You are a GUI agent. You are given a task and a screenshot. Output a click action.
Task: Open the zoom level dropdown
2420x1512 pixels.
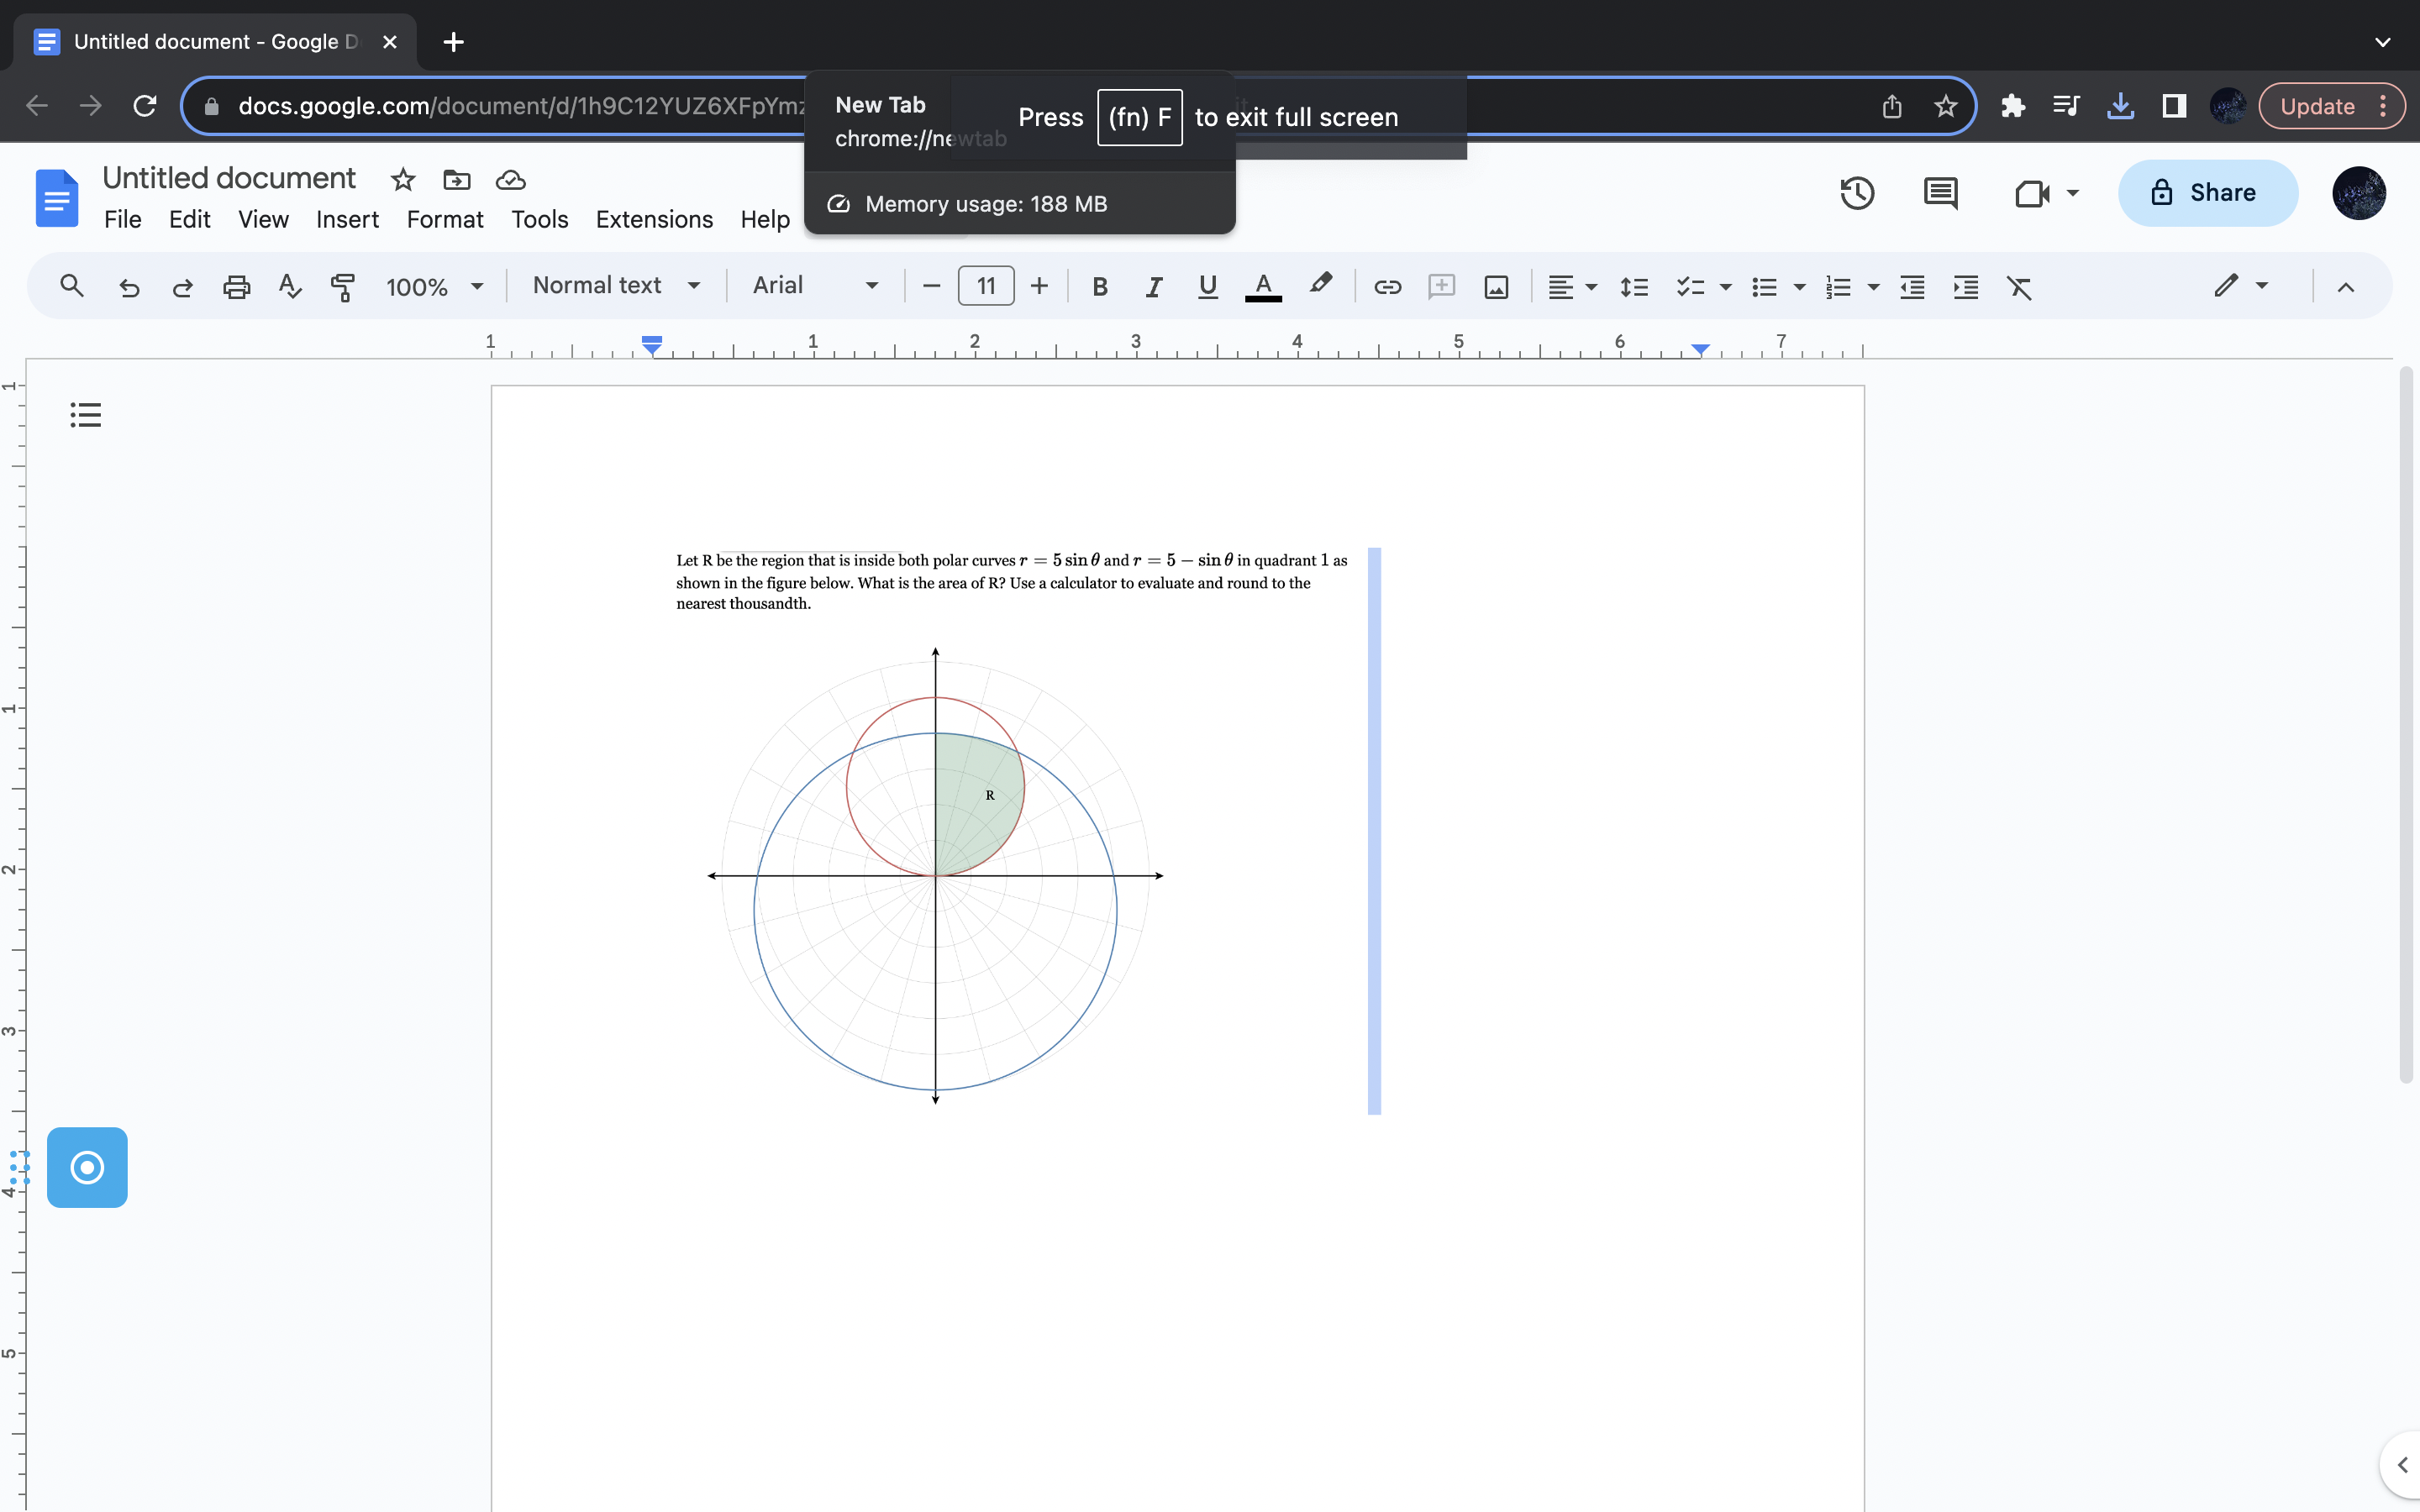coord(434,287)
